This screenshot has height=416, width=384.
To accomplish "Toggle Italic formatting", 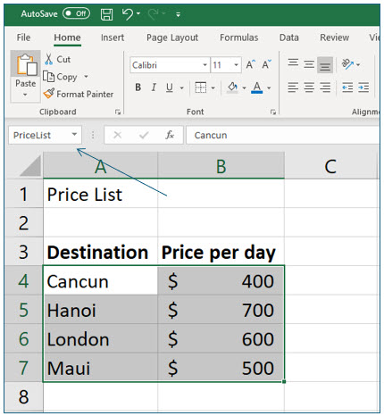I will point(154,87).
